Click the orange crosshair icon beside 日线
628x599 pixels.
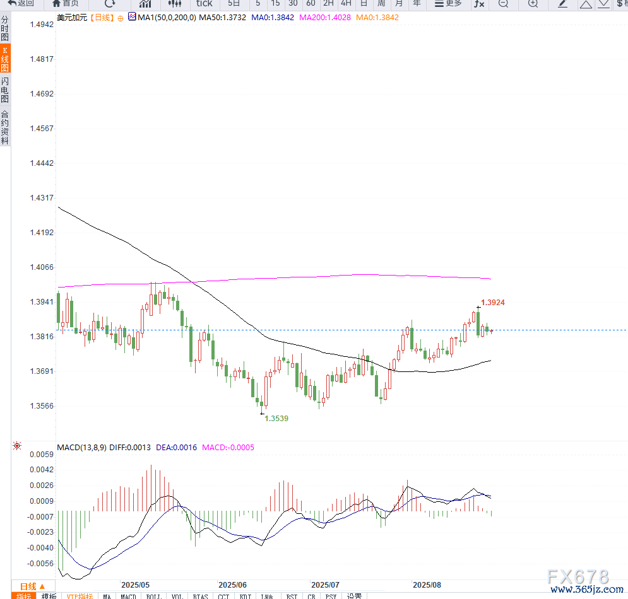coord(121,18)
